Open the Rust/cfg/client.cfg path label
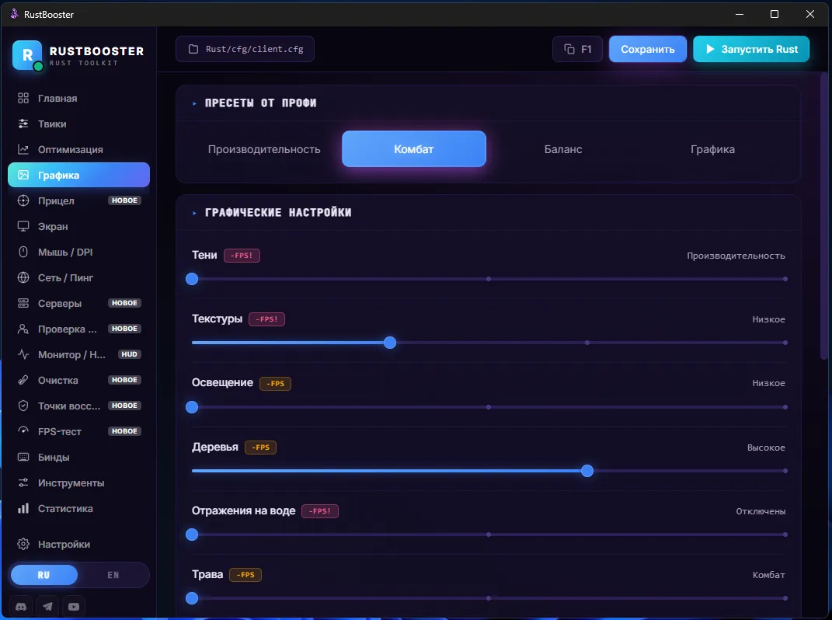 255,49
